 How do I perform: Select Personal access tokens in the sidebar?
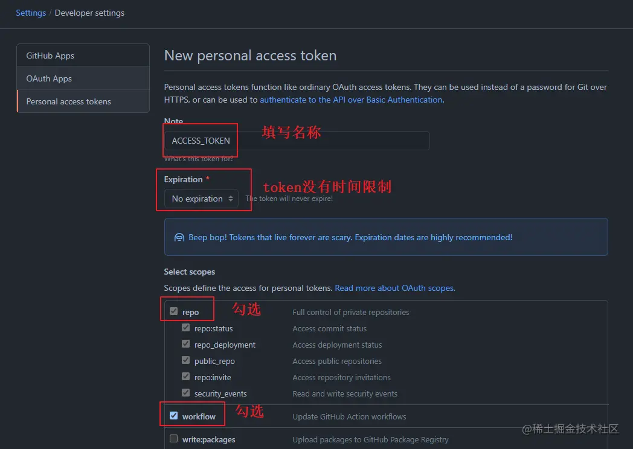[83, 101]
